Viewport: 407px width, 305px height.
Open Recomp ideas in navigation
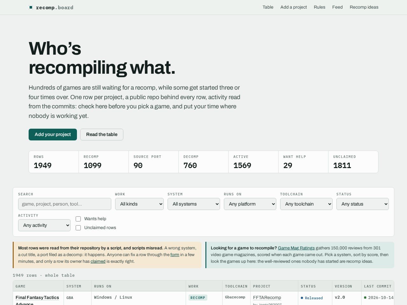364,7
